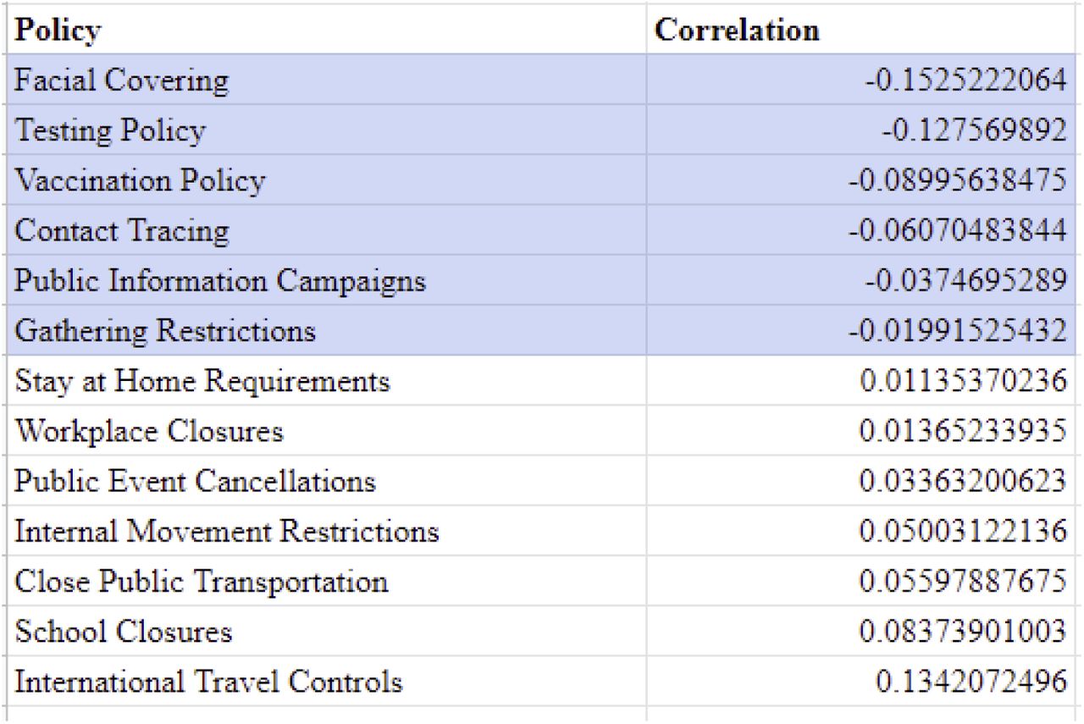
Task: Click the correlation value 0.1342072496
Action: pyautogui.click(x=971, y=682)
